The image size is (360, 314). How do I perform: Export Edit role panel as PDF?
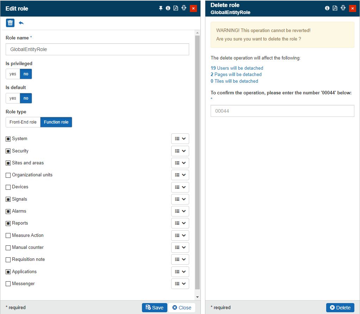tap(176, 8)
